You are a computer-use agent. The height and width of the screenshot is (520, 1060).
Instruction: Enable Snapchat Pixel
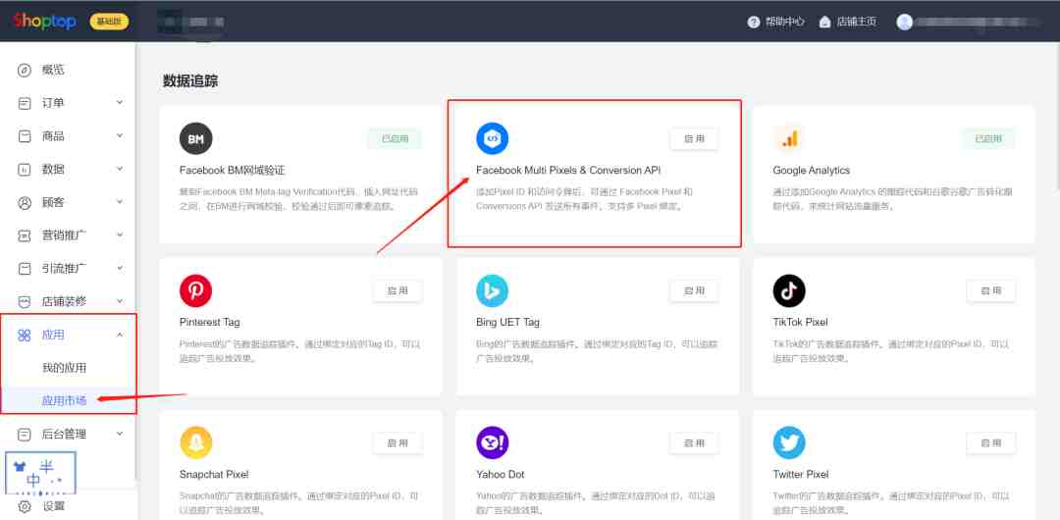coord(397,442)
